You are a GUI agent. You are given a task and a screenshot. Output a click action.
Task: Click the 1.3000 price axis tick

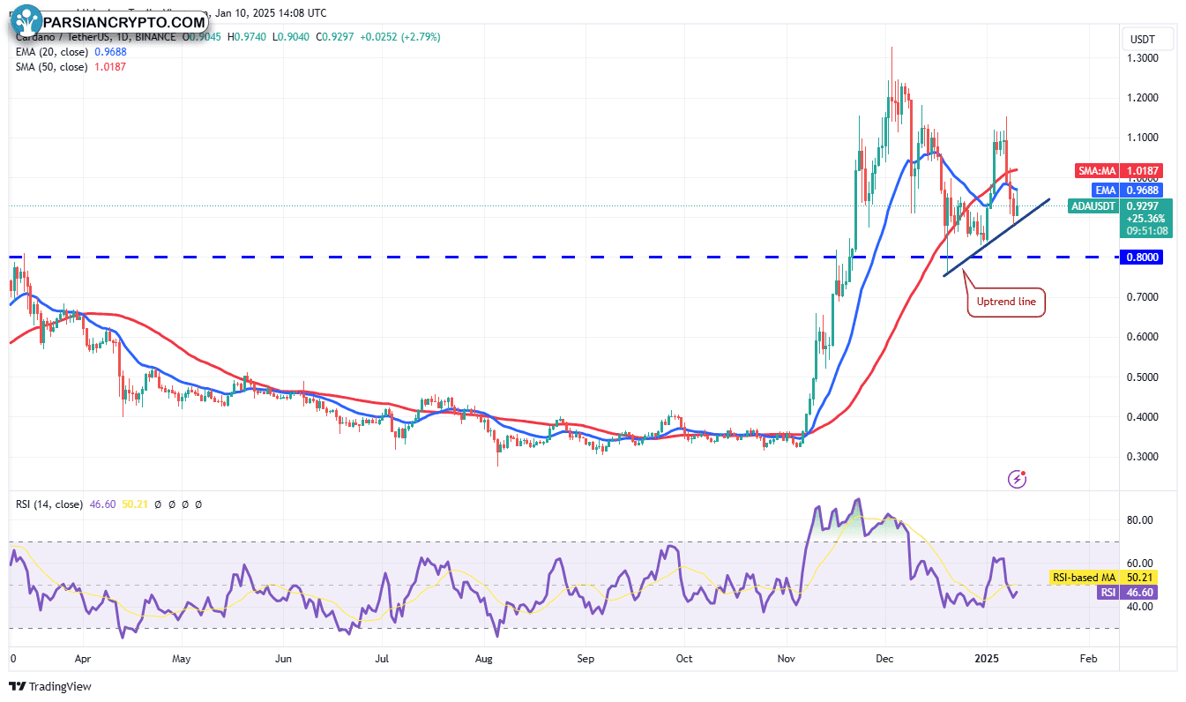[x=1145, y=58]
